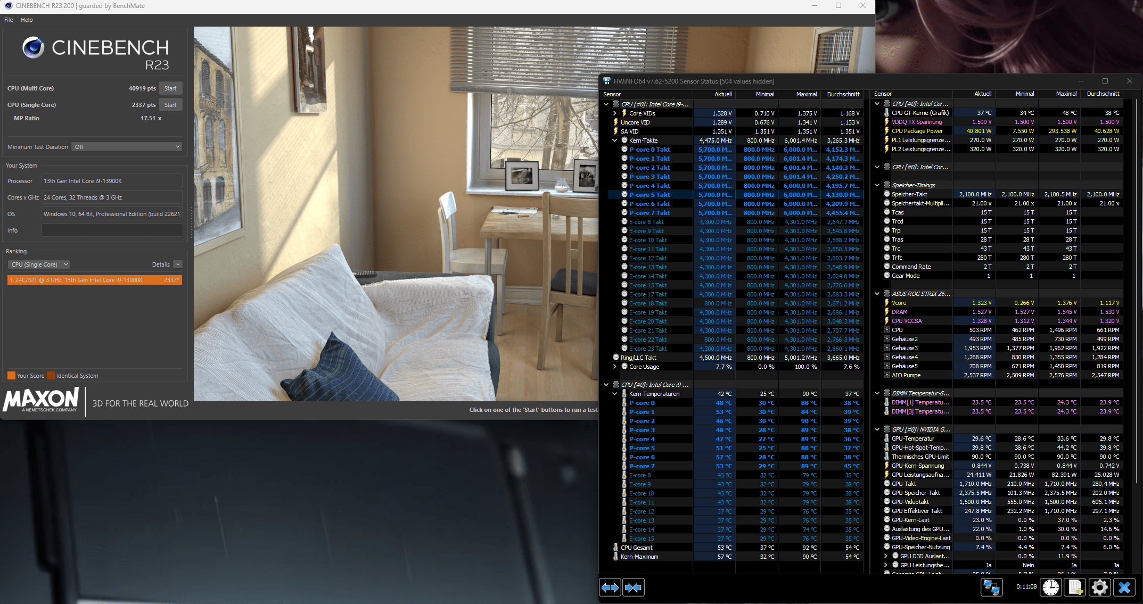1143x604 pixels.
Task: Select the 13900K ranking entry bar
Action: coord(95,280)
